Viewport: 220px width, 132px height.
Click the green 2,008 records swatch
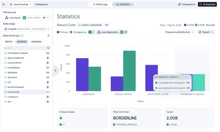[196, 25]
